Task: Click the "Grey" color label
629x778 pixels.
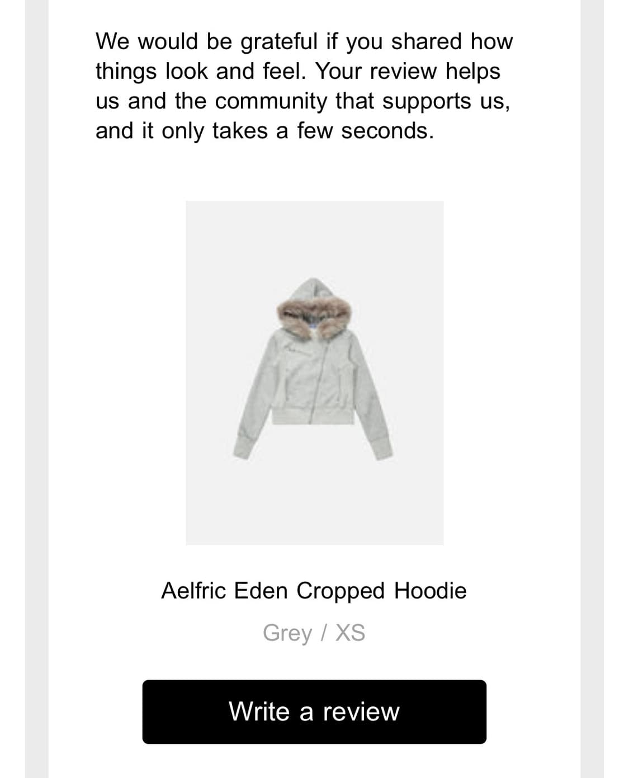Action: pos(287,633)
